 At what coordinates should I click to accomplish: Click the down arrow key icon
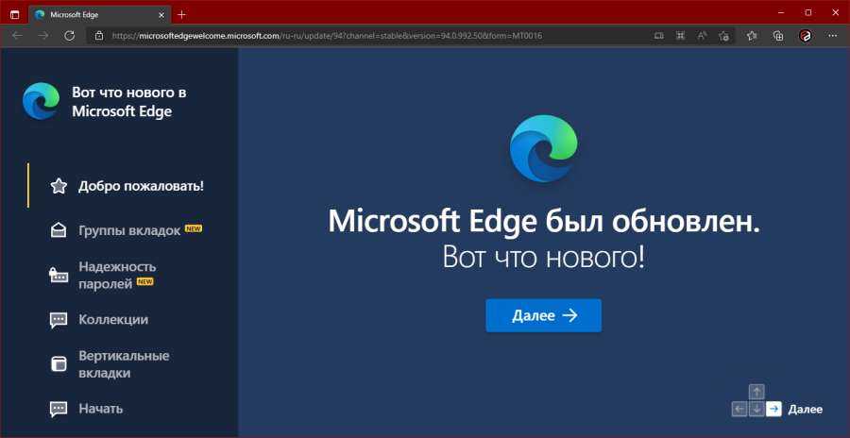pyautogui.click(x=756, y=410)
